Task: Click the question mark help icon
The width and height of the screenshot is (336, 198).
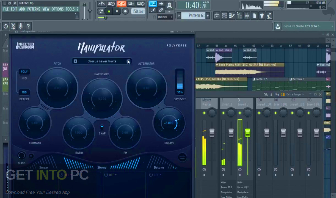Action: pos(28,26)
